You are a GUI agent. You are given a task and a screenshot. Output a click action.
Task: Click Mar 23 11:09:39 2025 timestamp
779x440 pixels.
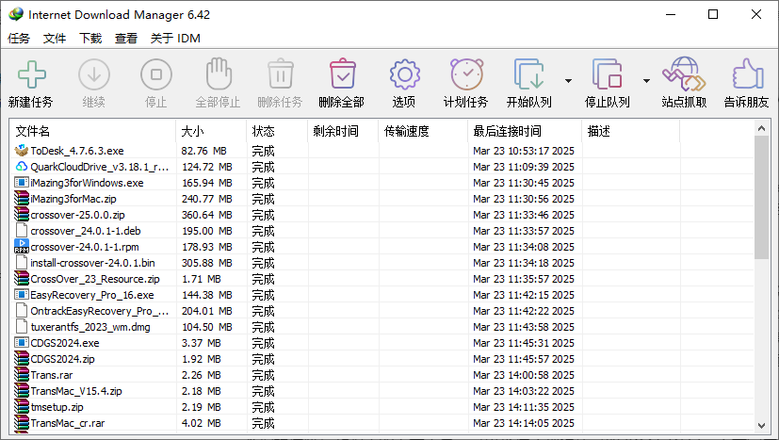point(524,167)
